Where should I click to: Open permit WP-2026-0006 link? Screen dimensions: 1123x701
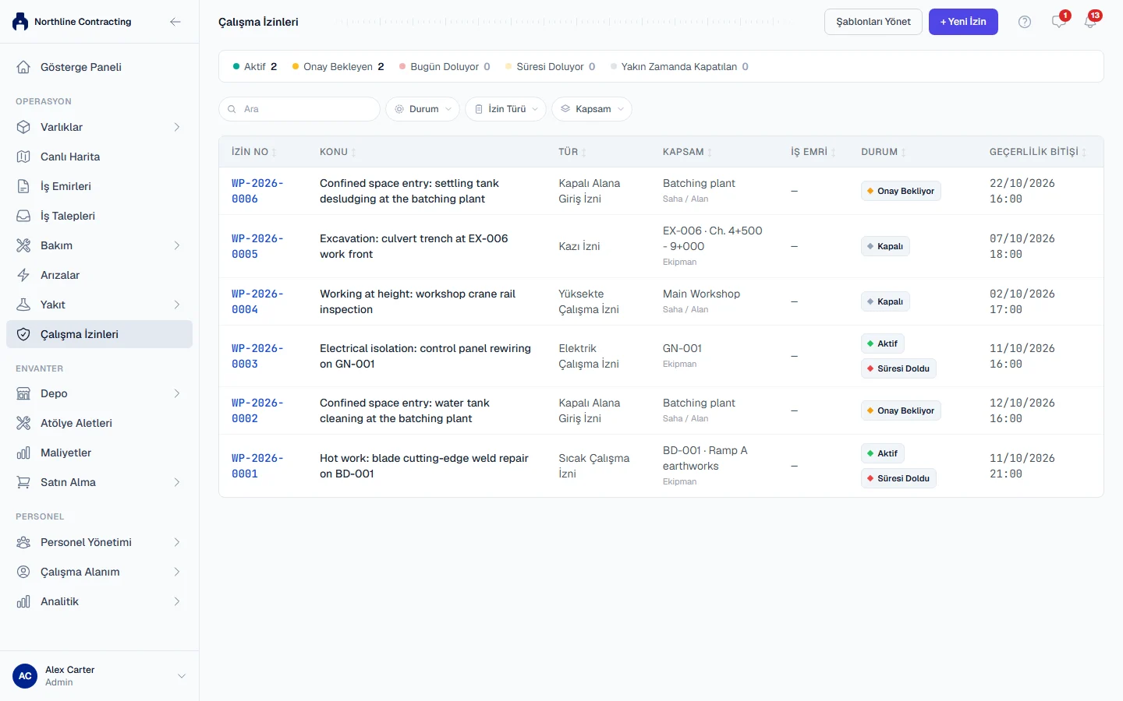click(x=257, y=191)
